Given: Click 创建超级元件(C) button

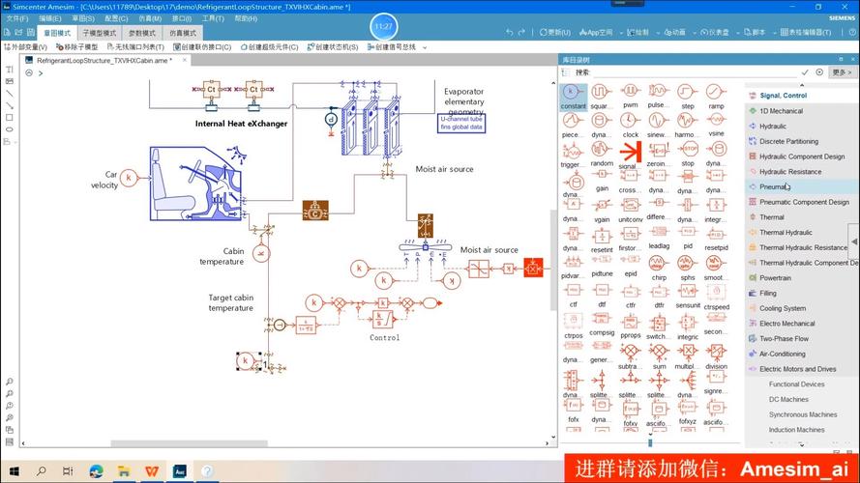Looking at the screenshot, I should pyautogui.click(x=269, y=47).
